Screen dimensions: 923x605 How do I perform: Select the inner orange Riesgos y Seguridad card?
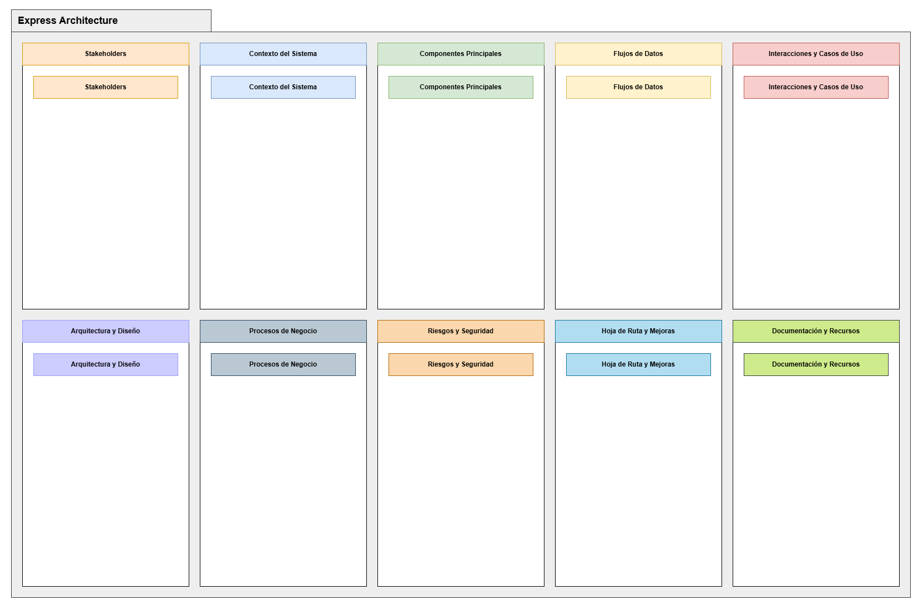pos(461,364)
